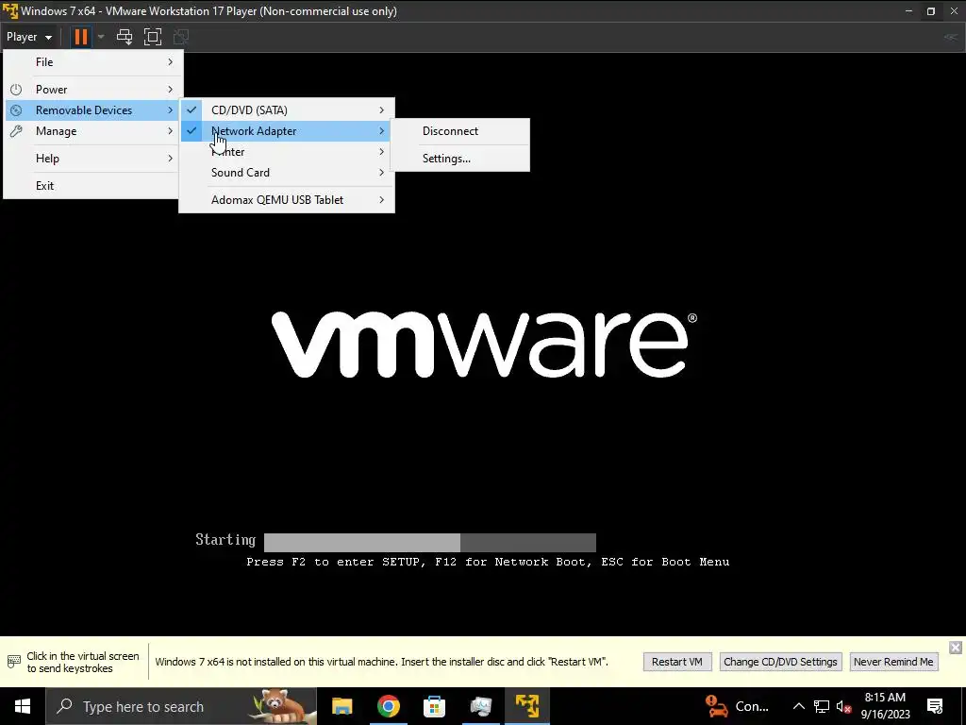Screen dimensions: 966x725
Task: Click the Type here to search box
Action: tap(181, 706)
